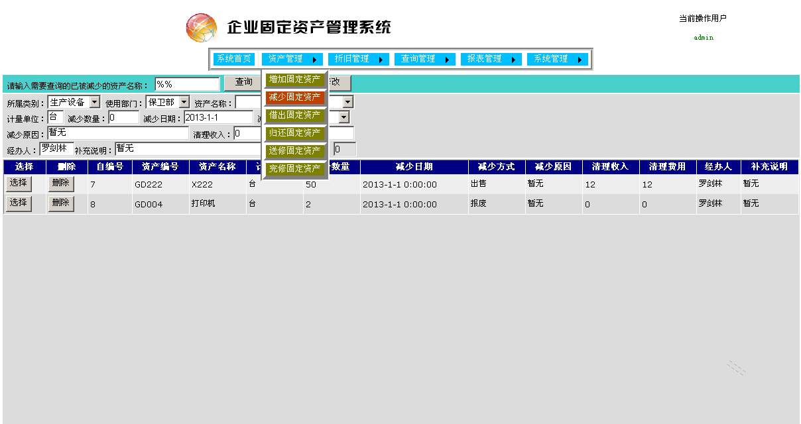Open 借出固定资产 from the asset submenu
This screenshot has width=801, height=424.
point(294,115)
